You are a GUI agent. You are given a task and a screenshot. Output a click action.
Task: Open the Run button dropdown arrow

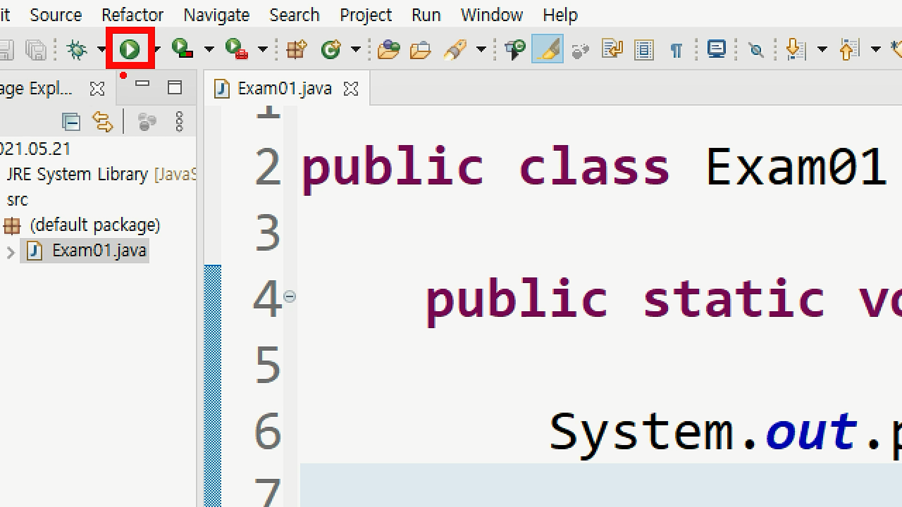[157, 49]
